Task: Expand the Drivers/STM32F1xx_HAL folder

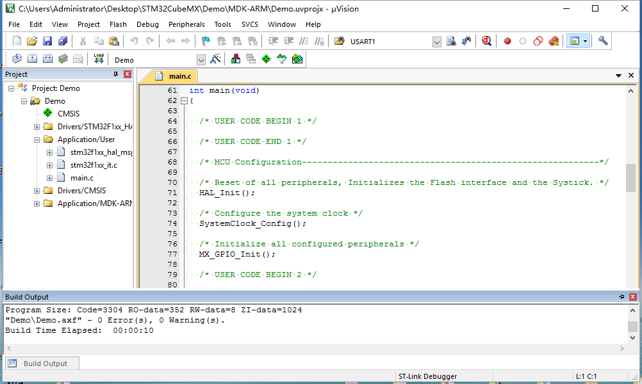Action: coord(37,127)
